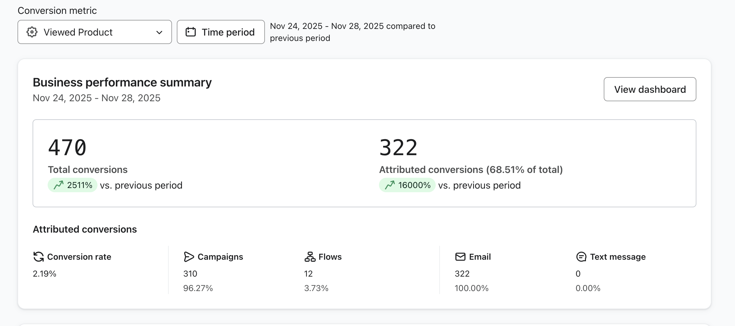
Task: Click the View dashboard button
Action: pos(650,89)
